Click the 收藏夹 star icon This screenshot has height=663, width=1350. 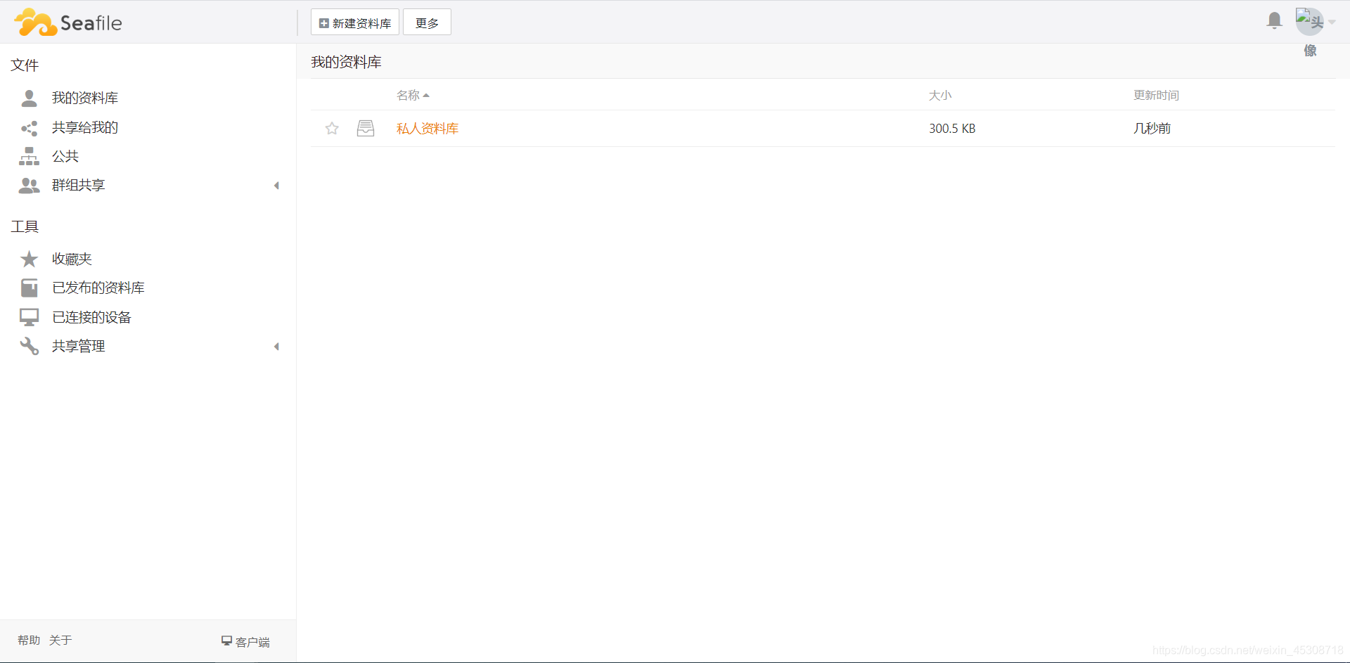pos(29,259)
